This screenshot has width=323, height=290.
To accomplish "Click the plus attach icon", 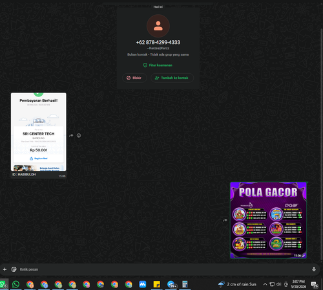I will point(5,269).
